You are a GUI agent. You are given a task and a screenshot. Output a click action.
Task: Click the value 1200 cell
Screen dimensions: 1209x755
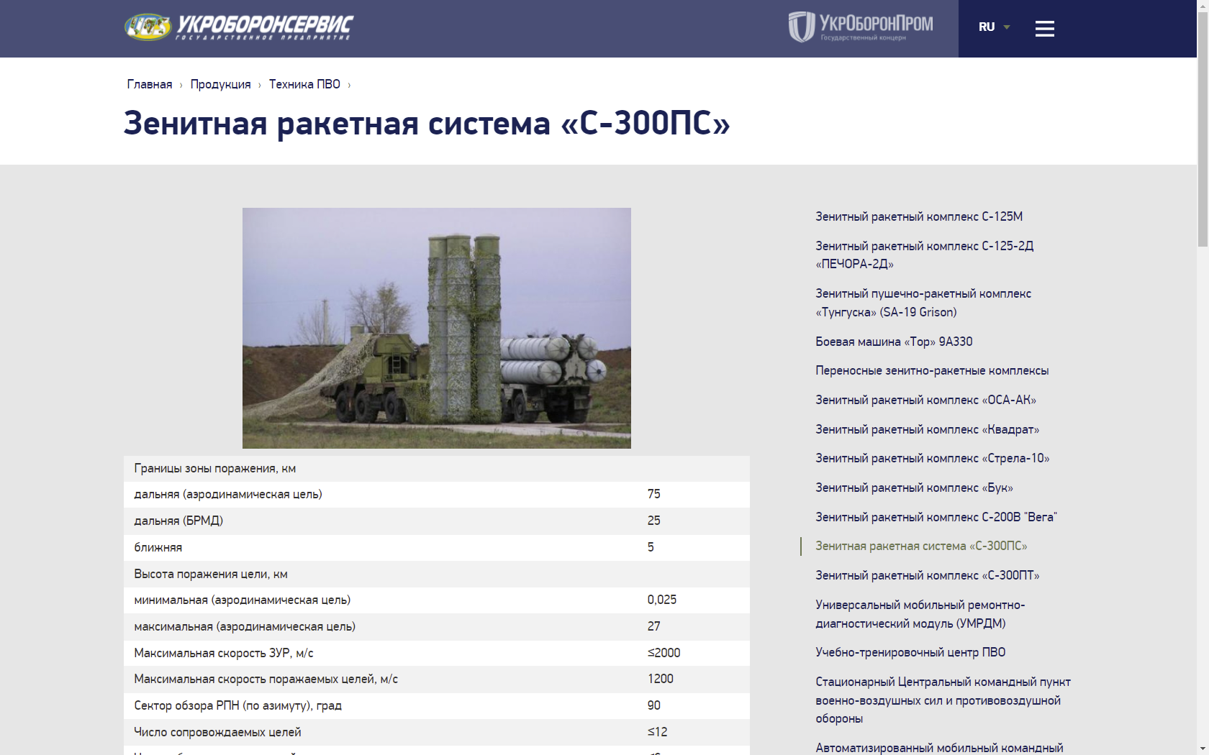click(x=660, y=679)
